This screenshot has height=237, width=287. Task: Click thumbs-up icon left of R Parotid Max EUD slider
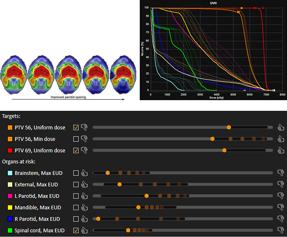tap(84, 219)
